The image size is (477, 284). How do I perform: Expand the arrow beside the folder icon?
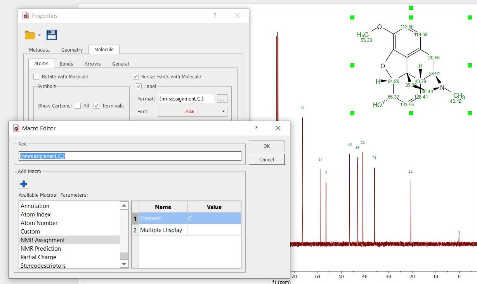pyautogui.click(x=39, y=35)
